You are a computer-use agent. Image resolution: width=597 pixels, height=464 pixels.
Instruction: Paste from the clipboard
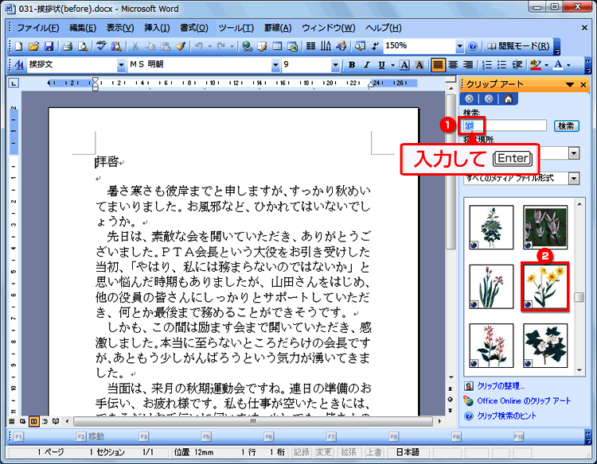[165, 46]
